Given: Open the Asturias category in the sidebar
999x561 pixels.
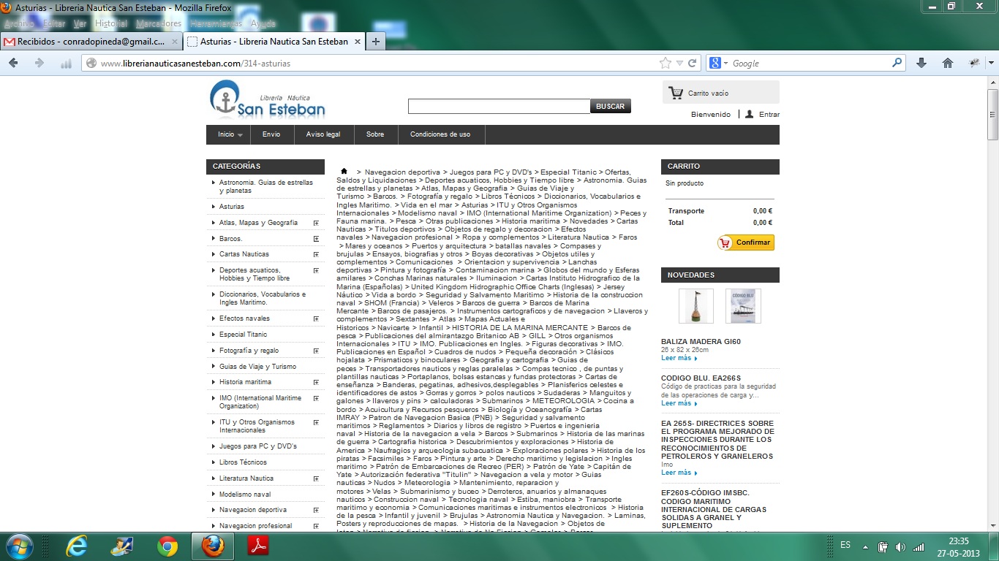Looking at the screenshot, I should coord(232,207).
